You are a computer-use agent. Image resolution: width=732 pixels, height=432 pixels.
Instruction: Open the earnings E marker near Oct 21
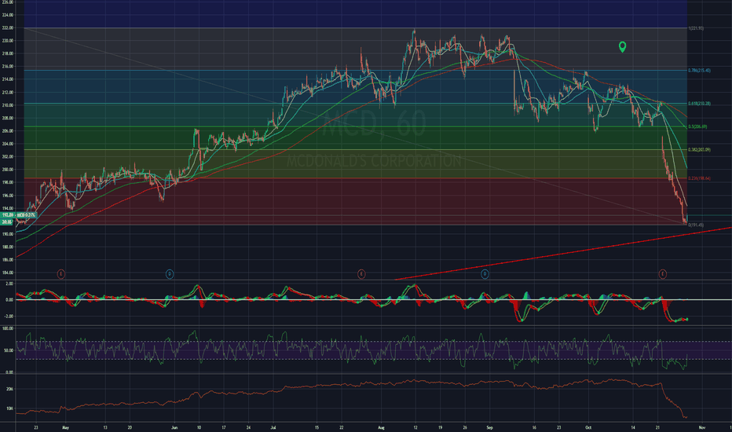[662, 274]
